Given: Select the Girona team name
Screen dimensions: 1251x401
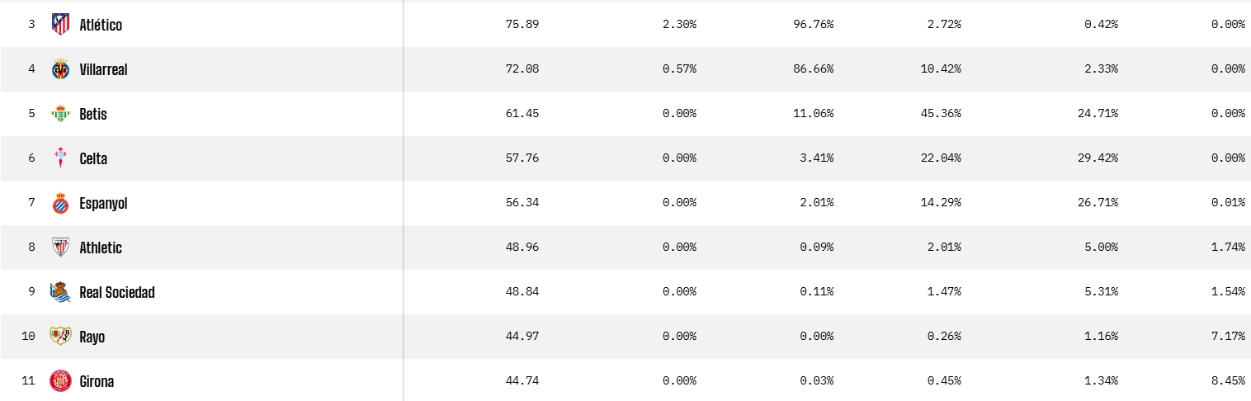Looking at the screenshot, I should tap(97, 381).
